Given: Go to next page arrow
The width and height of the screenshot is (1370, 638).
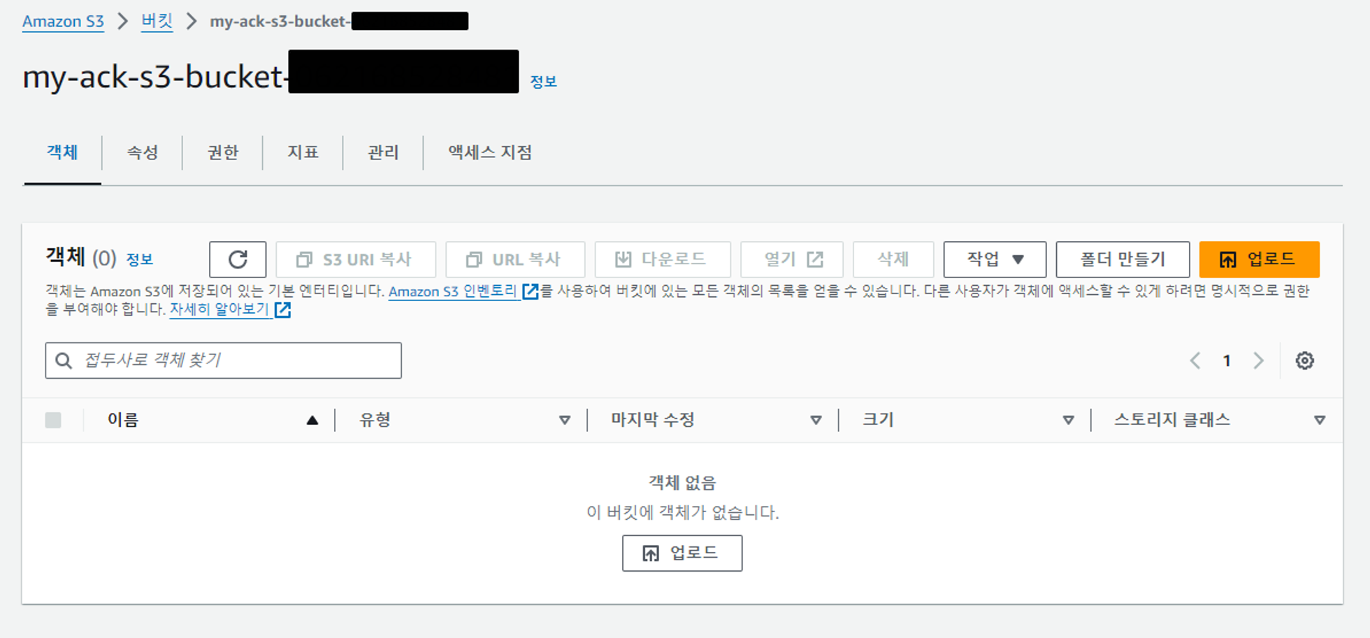Looking at the screenshot, I should coord(1258,361).
